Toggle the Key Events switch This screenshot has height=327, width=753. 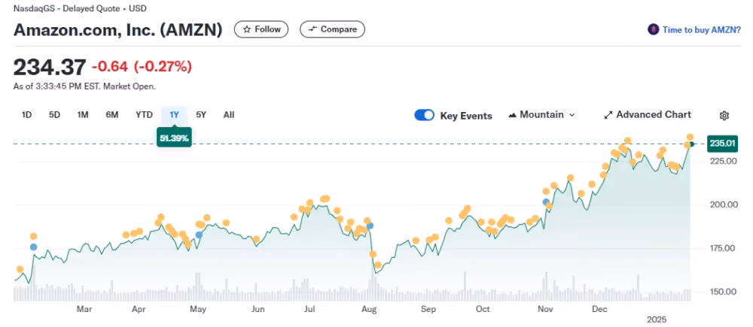tap(424, 115)
